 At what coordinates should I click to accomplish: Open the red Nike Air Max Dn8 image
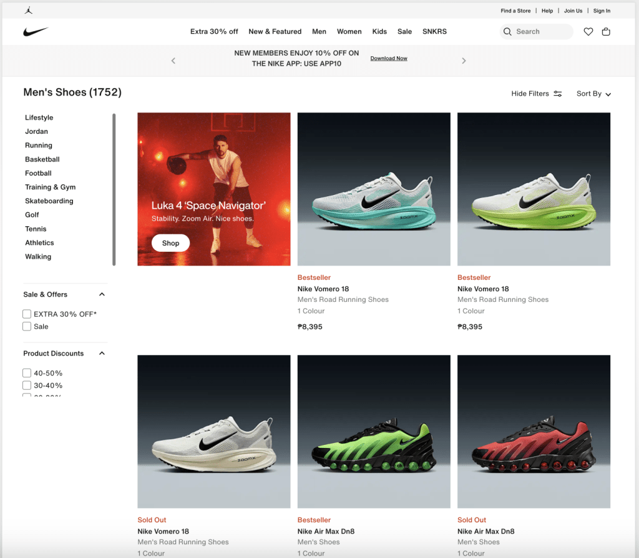pyautogui.click(x=534, y=431)
